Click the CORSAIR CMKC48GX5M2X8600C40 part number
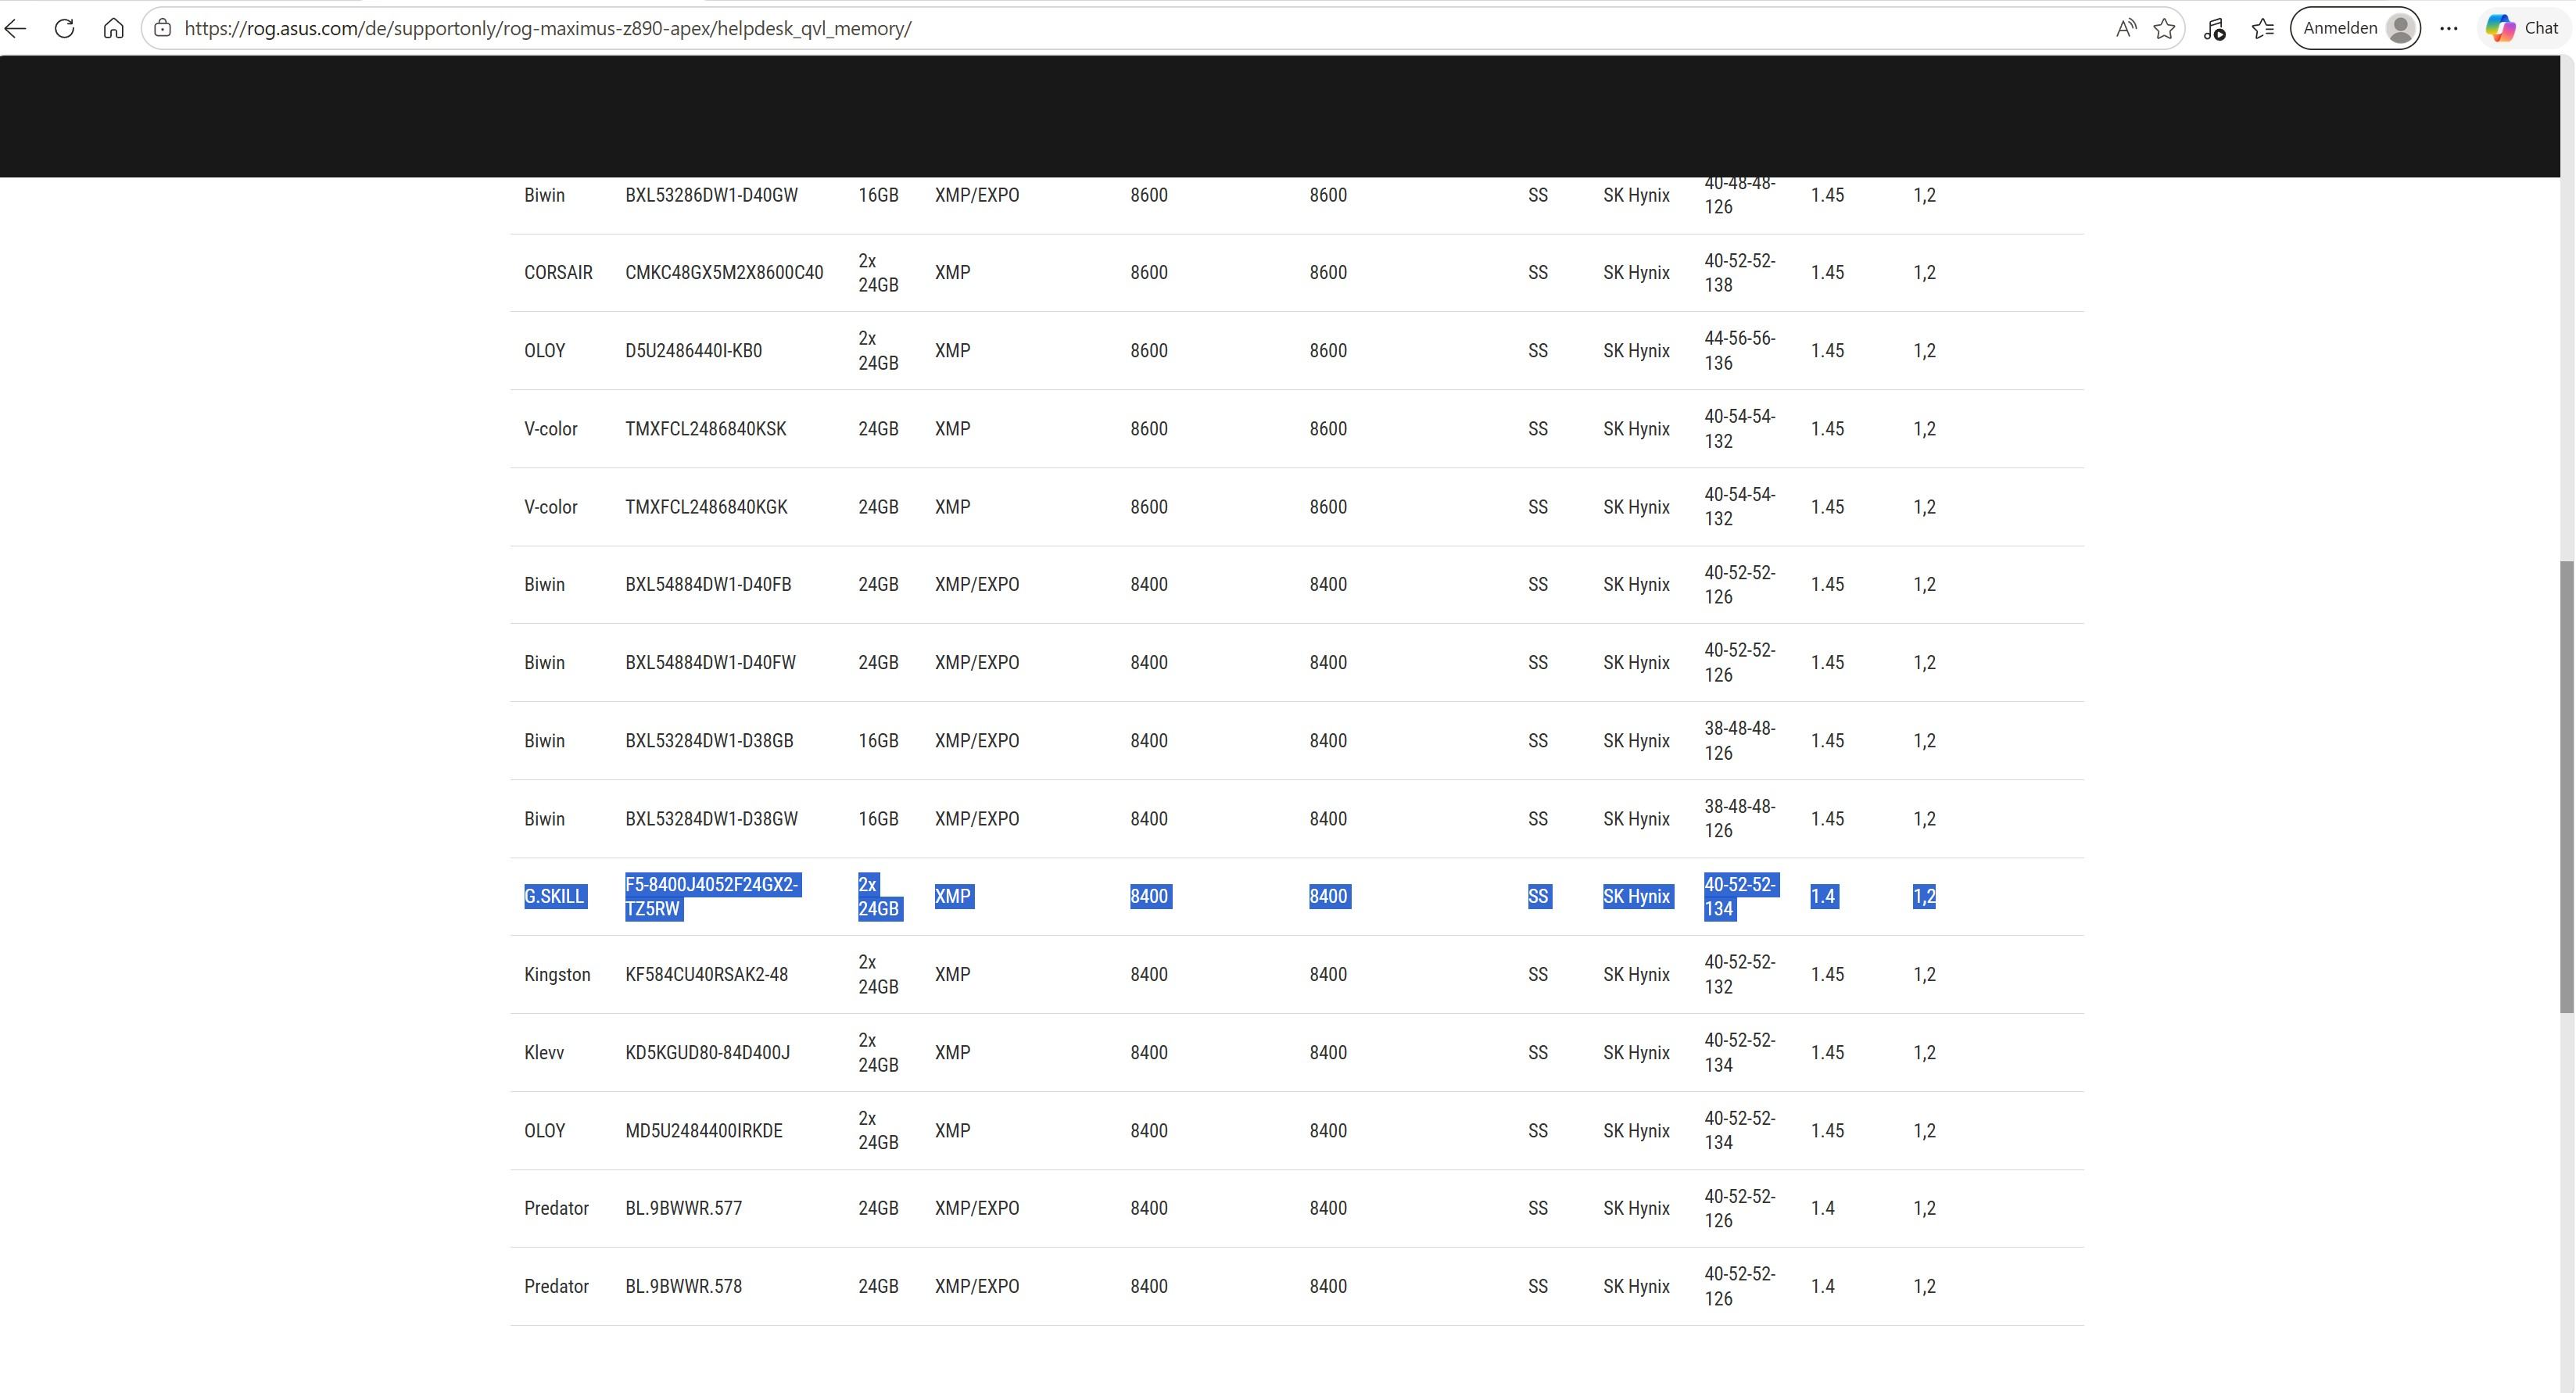 (x=724, y=273)
